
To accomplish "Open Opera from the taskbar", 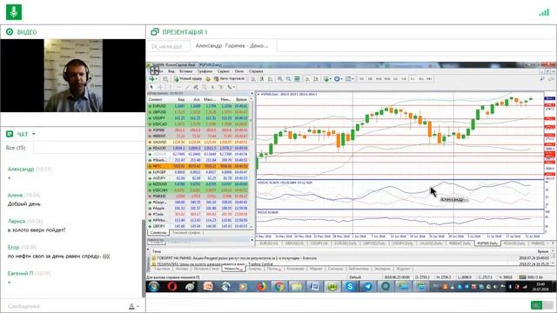I will 172,286.
